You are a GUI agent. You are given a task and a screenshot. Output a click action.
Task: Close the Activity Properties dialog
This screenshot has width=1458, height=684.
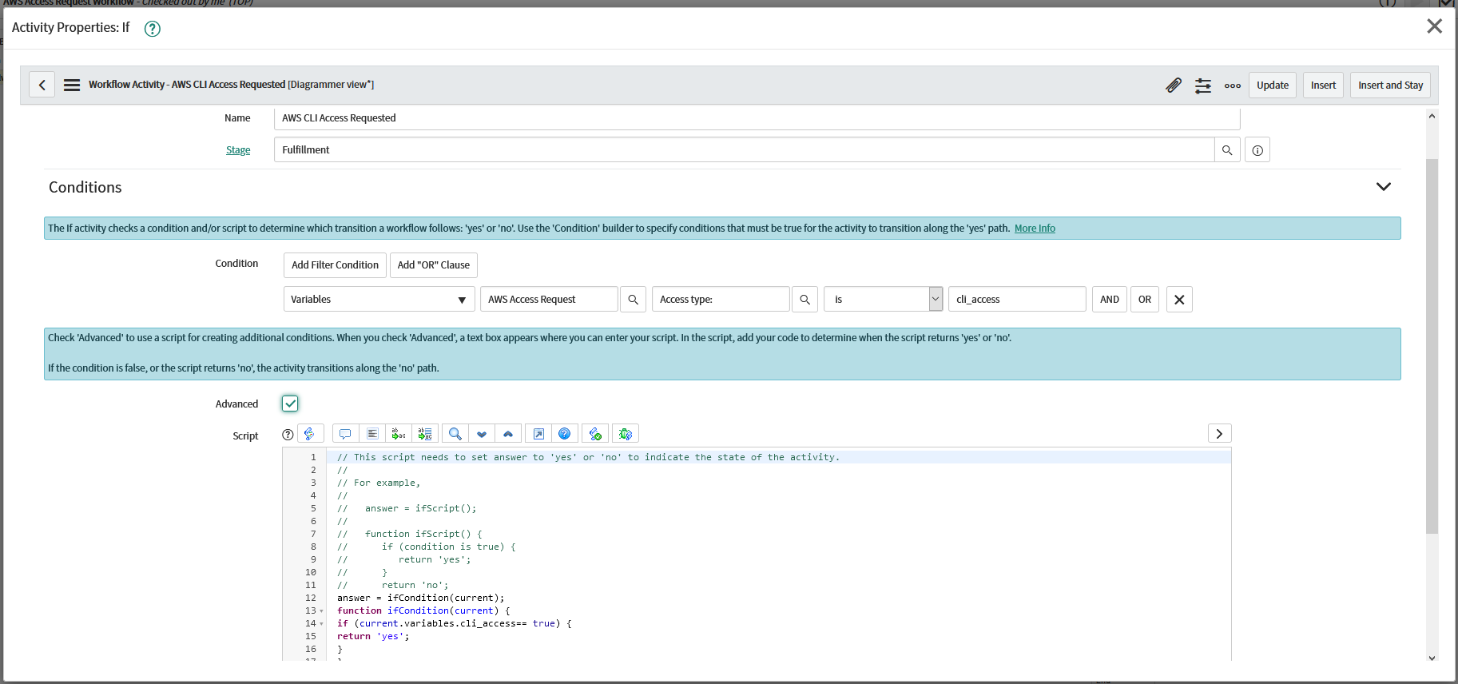(1435, 26)
